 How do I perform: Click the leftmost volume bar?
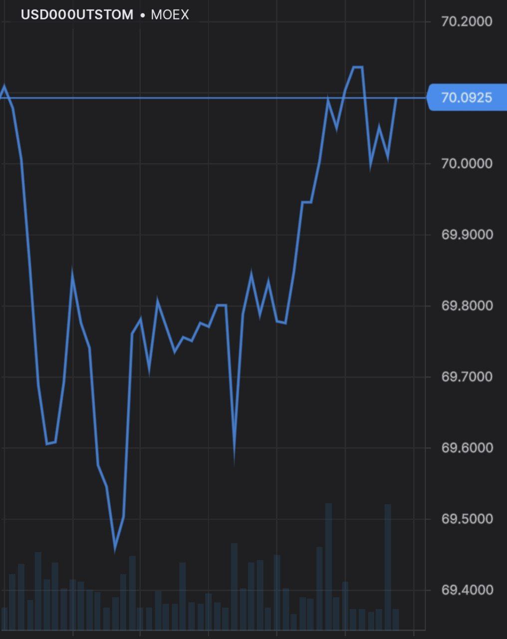tap(4, 618)
